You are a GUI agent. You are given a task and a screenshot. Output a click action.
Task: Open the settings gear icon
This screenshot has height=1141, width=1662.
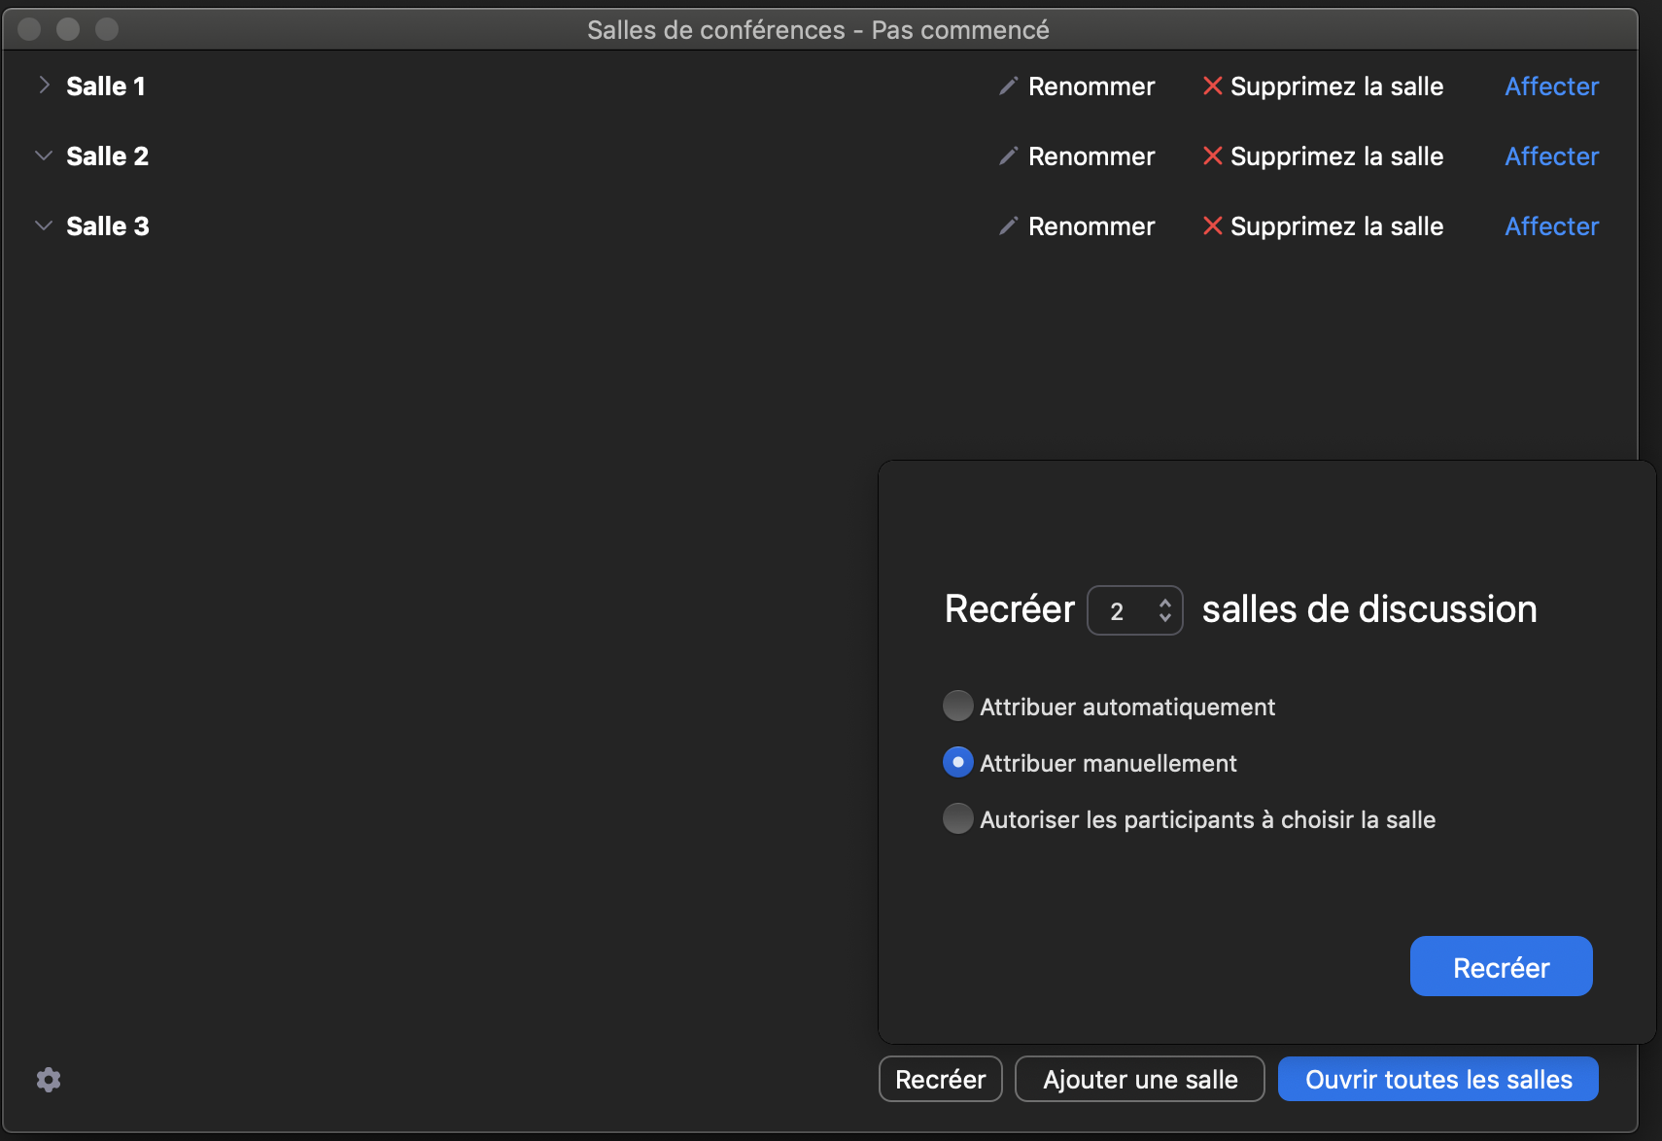[49, 1080]
